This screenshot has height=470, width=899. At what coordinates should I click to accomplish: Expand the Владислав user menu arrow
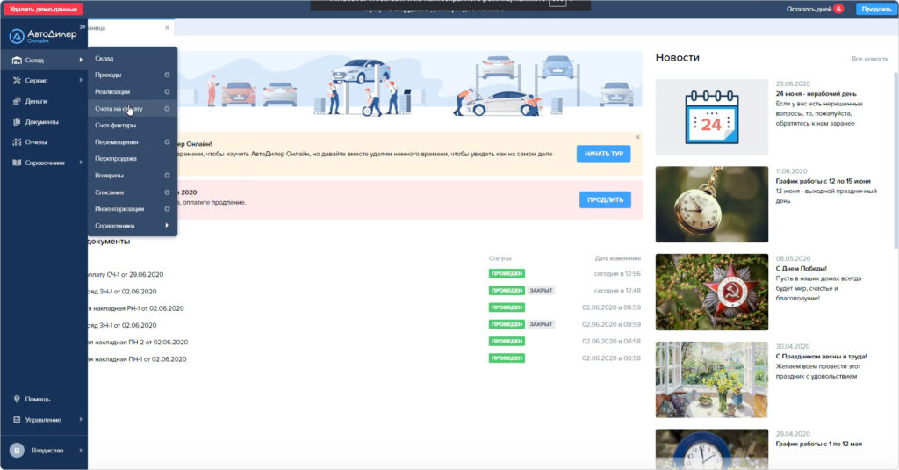pos(80,451)
